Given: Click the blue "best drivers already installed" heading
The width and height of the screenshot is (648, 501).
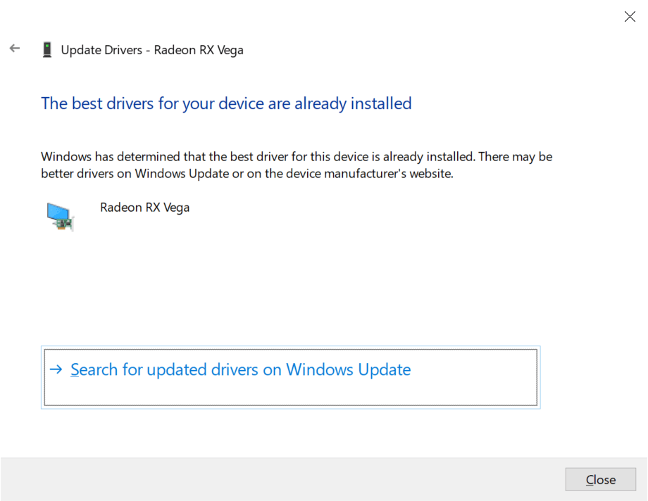Looking at the screenshot, I should (x=226, y=103).
